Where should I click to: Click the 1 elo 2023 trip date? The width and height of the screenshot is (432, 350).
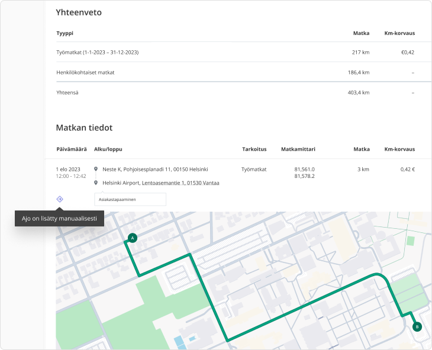(x=67, y=169)
